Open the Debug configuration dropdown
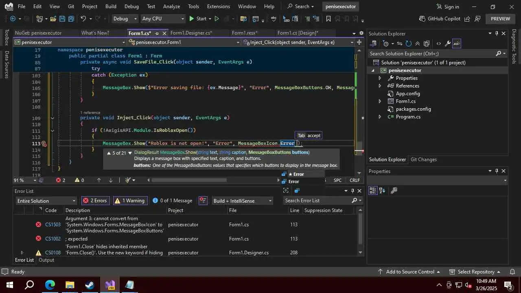This screenshot has width=521, height=293. tap(125, 19)
